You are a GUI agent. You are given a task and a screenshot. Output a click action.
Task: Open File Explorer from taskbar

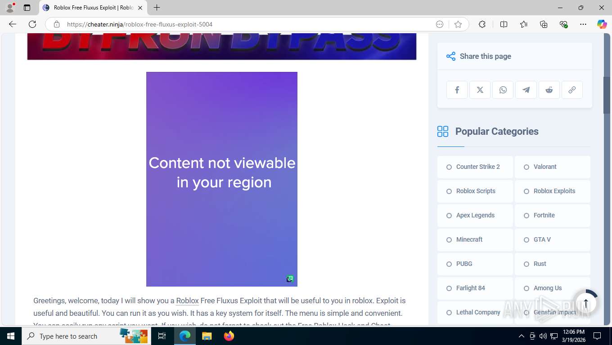click(x=207, y=336)
